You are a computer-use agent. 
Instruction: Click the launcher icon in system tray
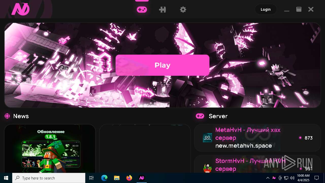click(x=274, y=178)
